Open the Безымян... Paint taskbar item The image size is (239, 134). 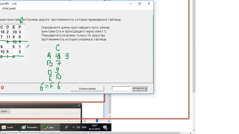[30, 127]
